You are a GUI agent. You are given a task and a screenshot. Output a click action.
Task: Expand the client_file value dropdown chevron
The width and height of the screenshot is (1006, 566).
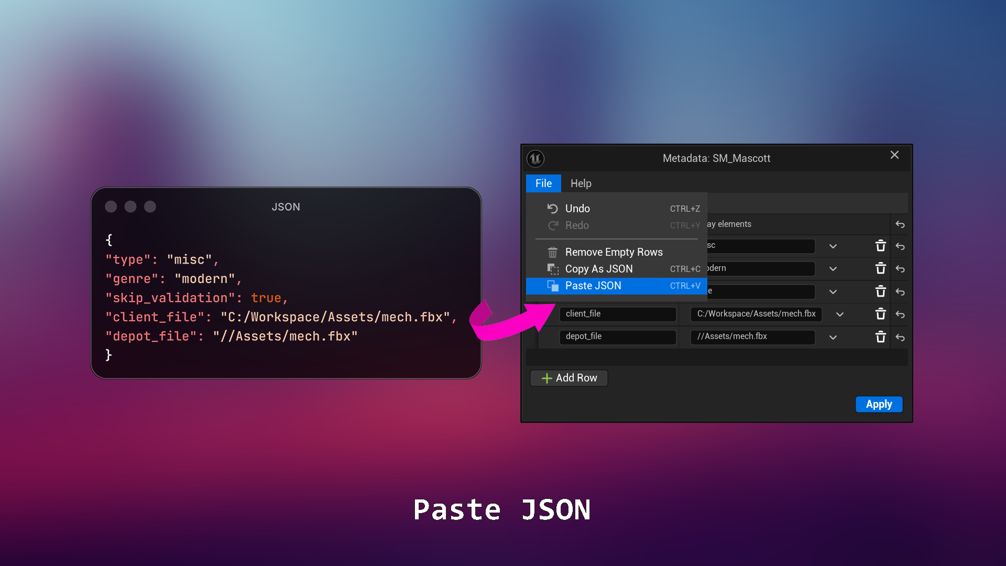click(x=840, y=314)
